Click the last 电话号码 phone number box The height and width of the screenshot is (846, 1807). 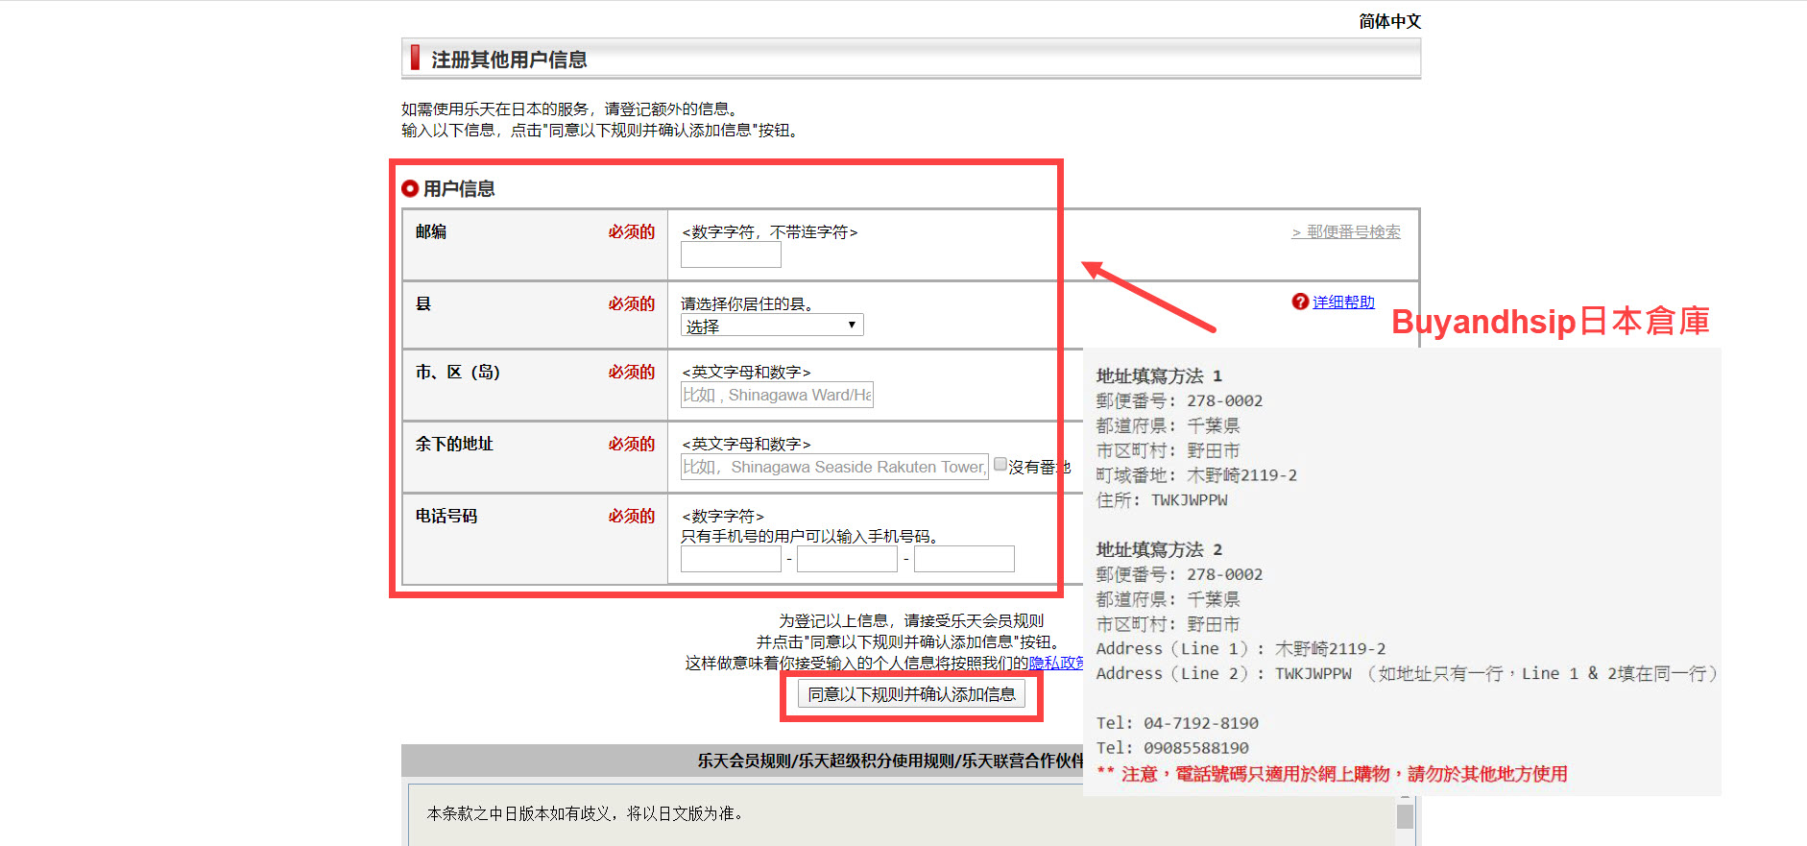click(964, 559)
